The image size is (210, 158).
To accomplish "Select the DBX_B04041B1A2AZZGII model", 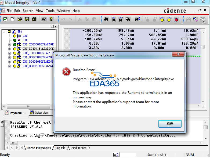I will [38, 49].
